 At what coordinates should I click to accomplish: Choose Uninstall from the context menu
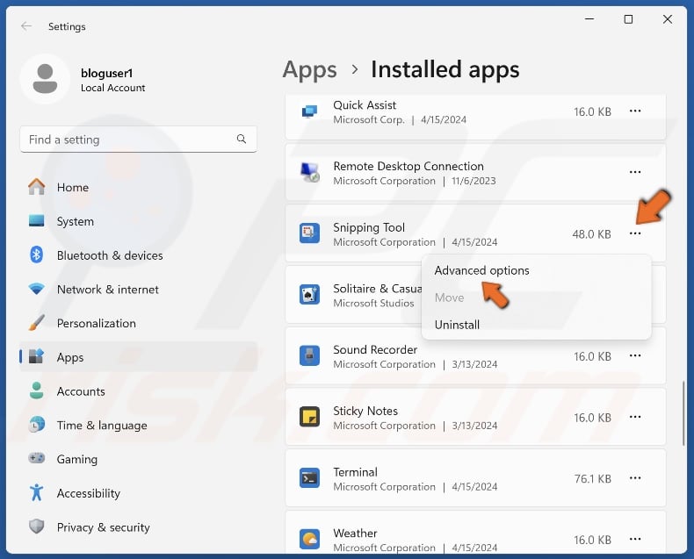point(536,325)
